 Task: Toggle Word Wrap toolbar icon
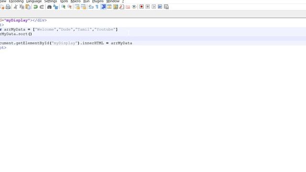click(x=91, y=7)
